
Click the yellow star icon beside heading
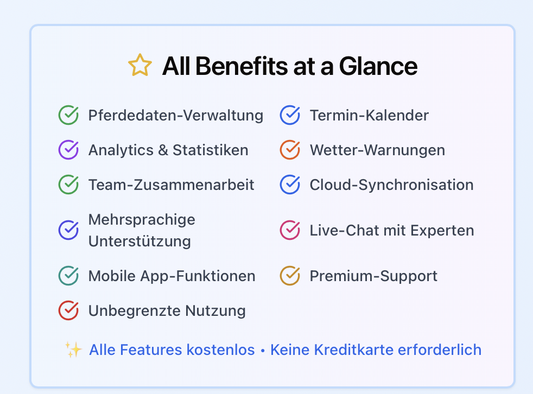[x=139, y=66]
